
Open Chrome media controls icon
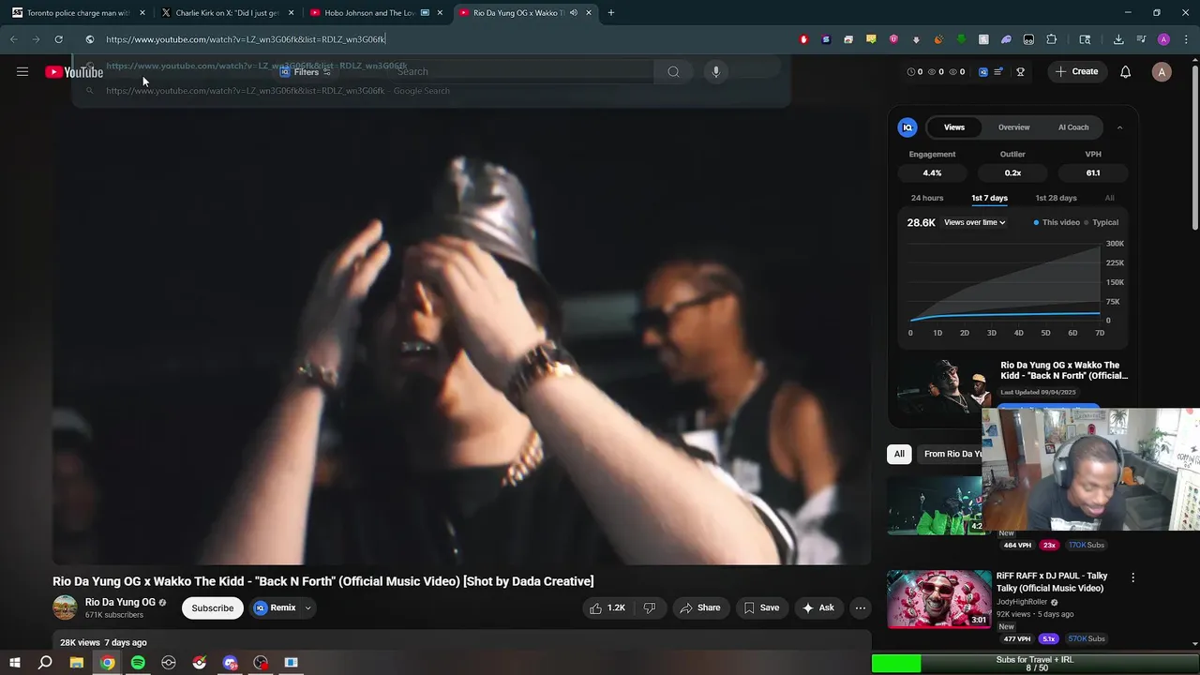1141,39
